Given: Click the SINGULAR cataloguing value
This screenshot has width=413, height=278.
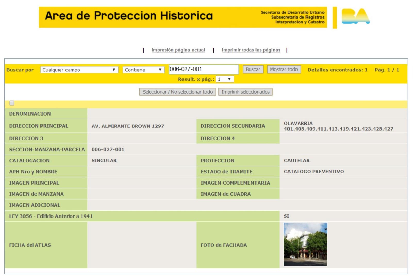Looking at the screenshot, I should pos(104,161).
